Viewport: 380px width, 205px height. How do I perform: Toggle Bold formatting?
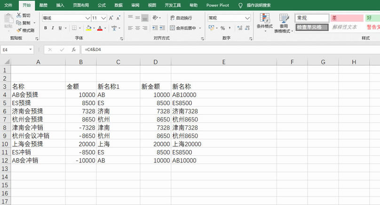[46, 28]
